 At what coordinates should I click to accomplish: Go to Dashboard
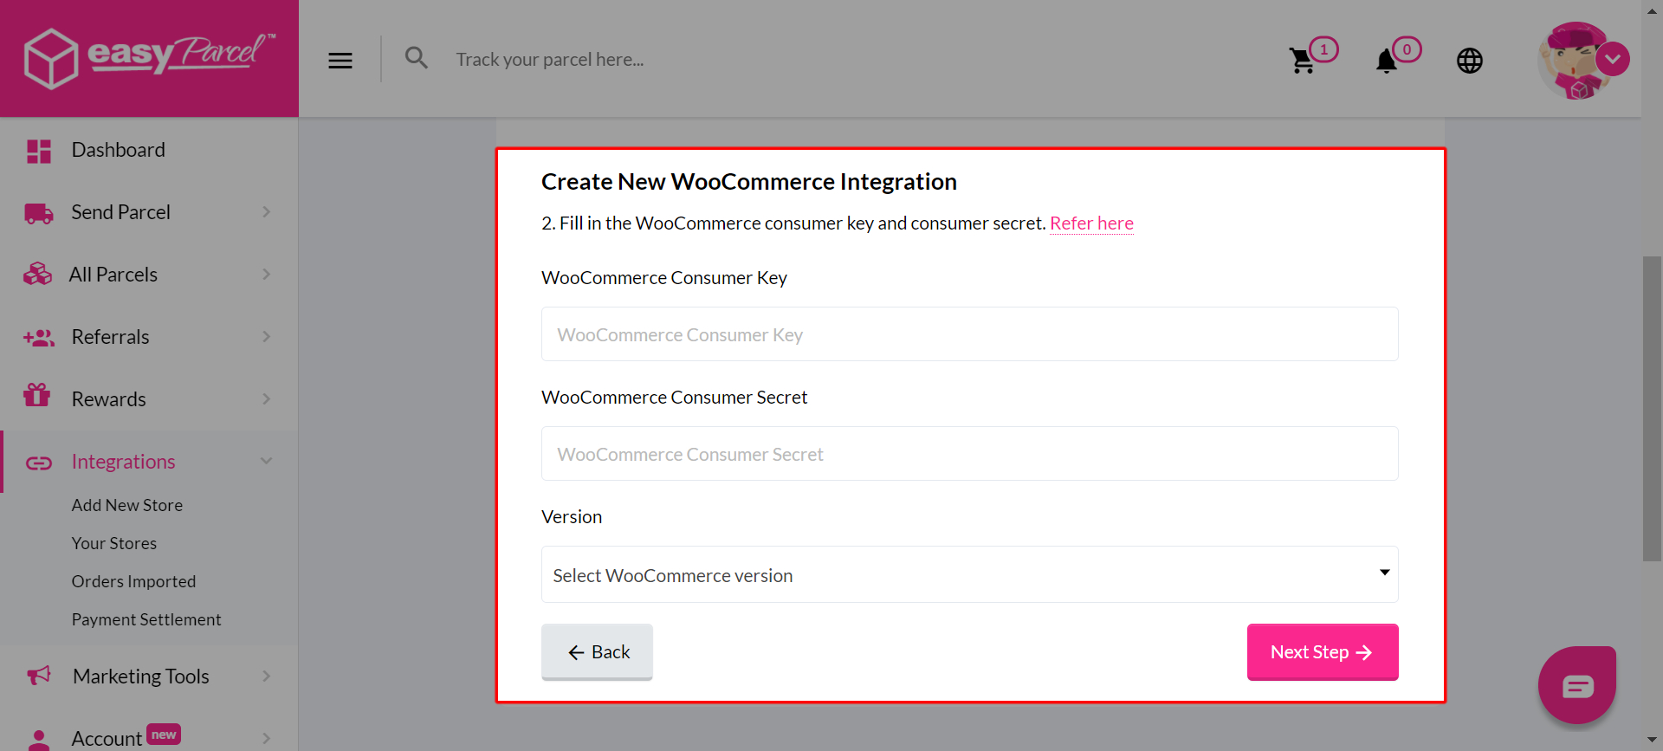[118, 150]
